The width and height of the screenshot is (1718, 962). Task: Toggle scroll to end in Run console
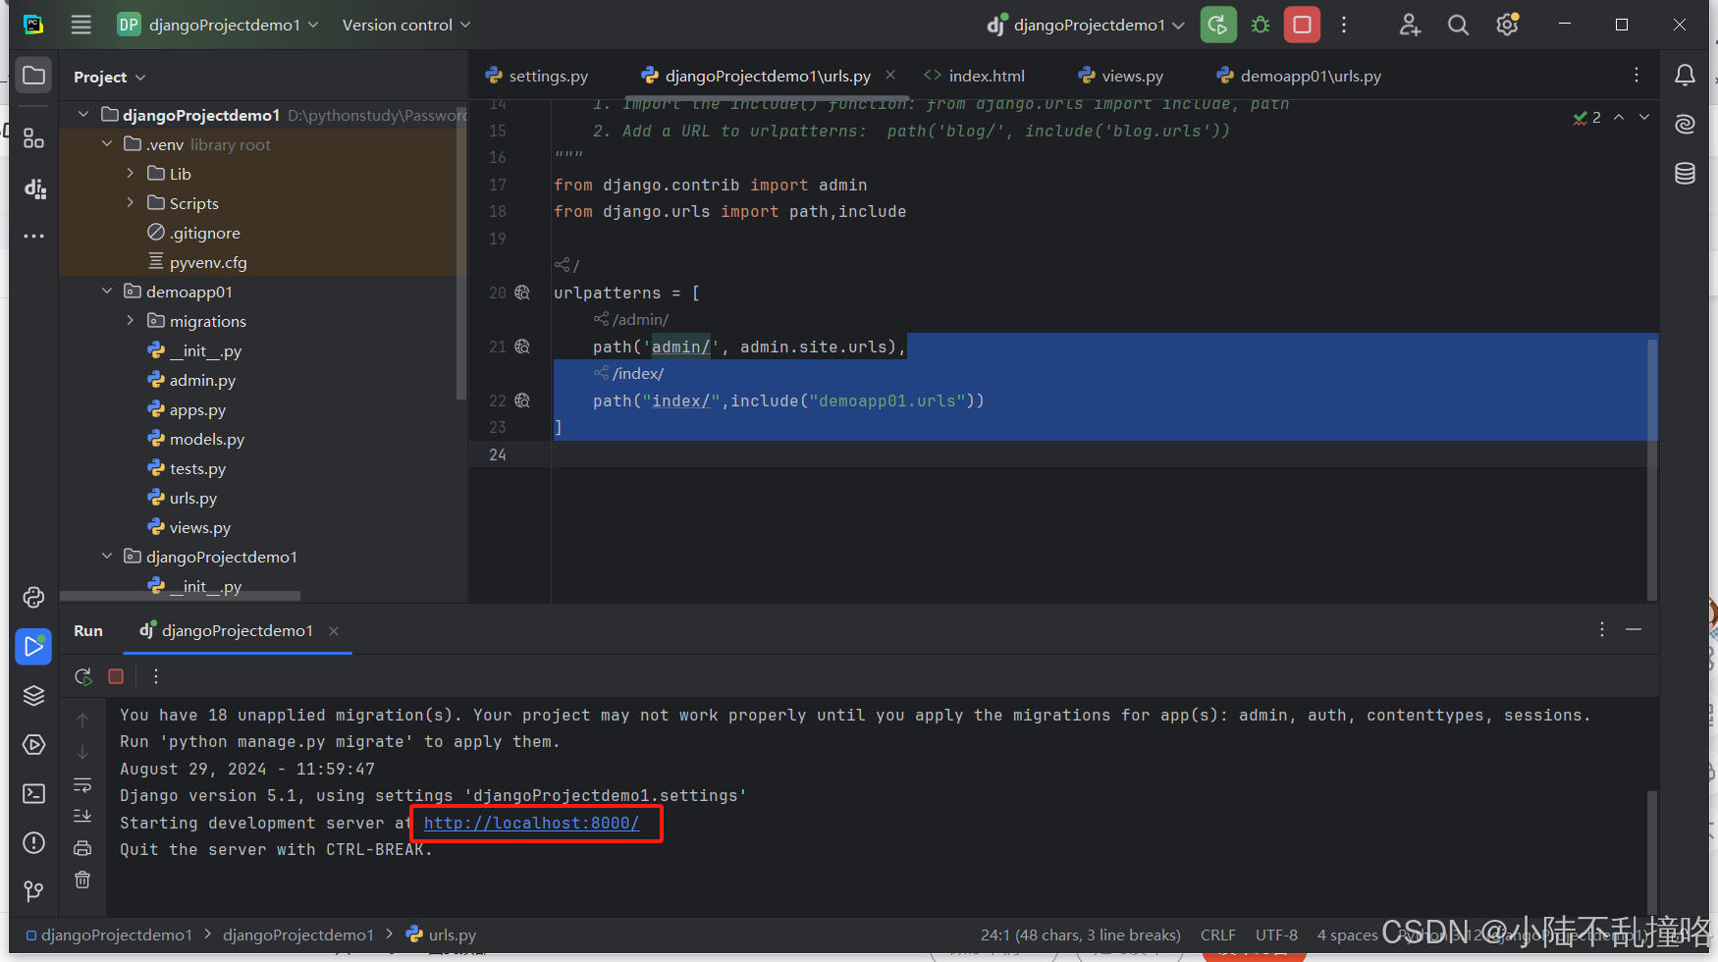(x=82, y=816)
